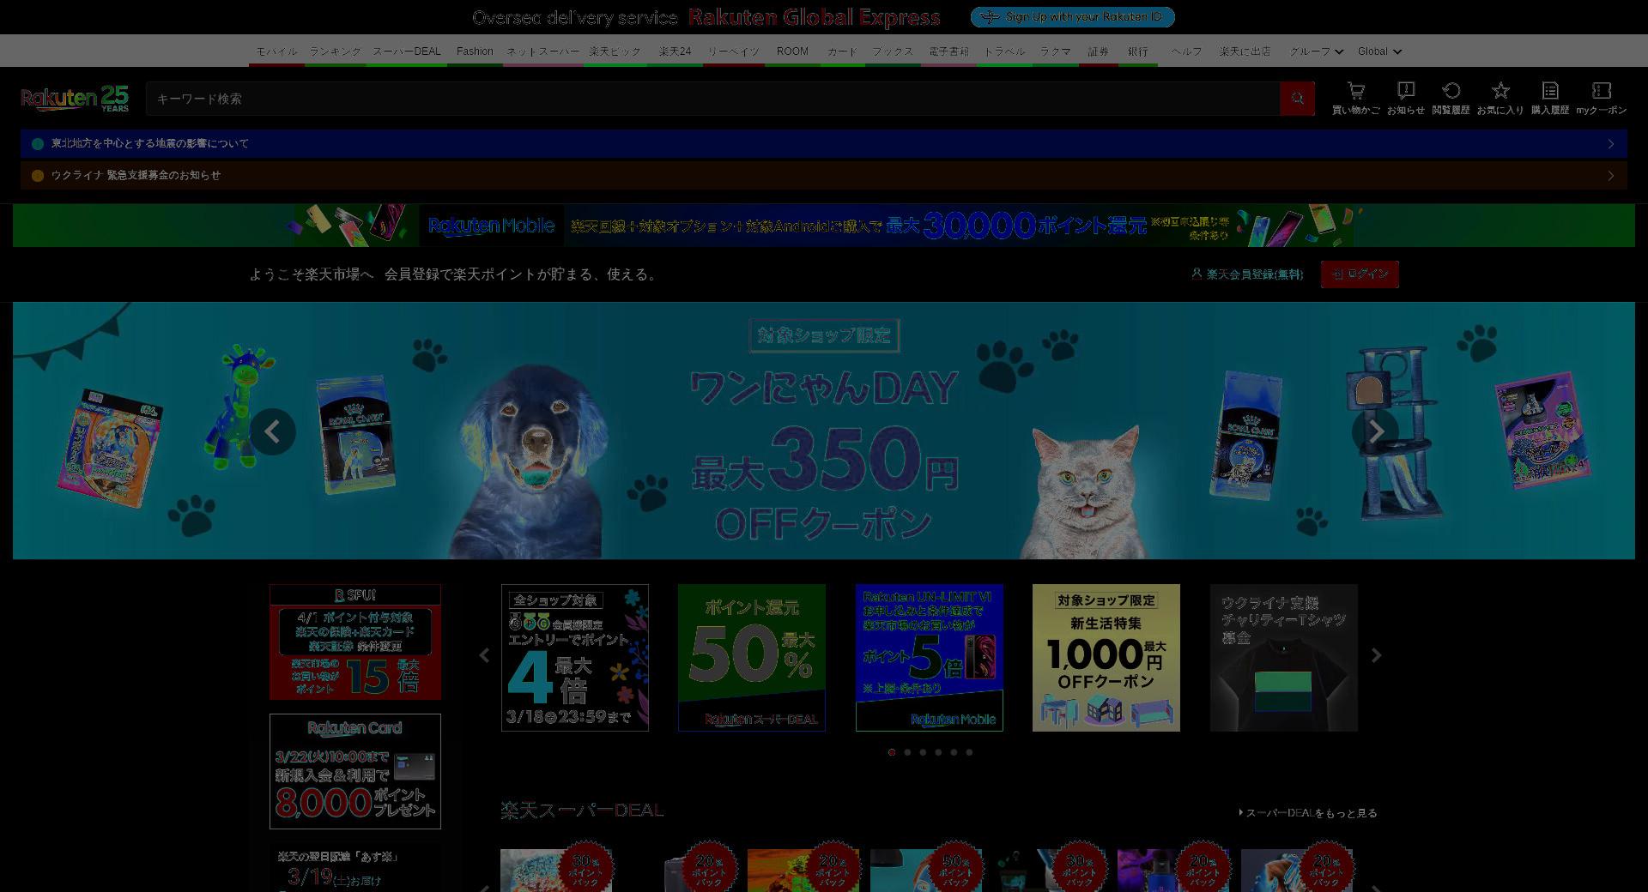
Task: Open the 証券 menu item
Action: pyautogui.click(x=1098, y=51)
